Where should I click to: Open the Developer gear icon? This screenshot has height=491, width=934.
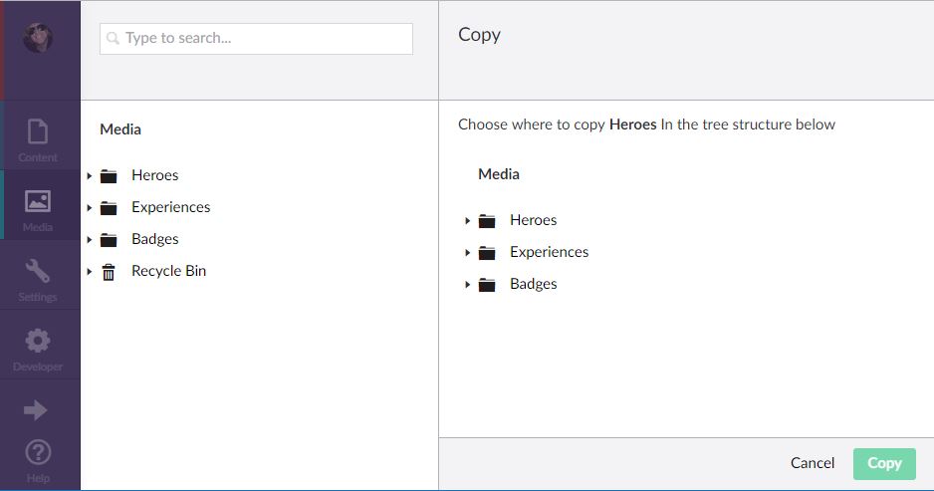(x=37, y=343)
